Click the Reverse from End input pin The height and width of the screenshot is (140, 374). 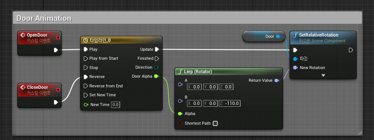86,86
